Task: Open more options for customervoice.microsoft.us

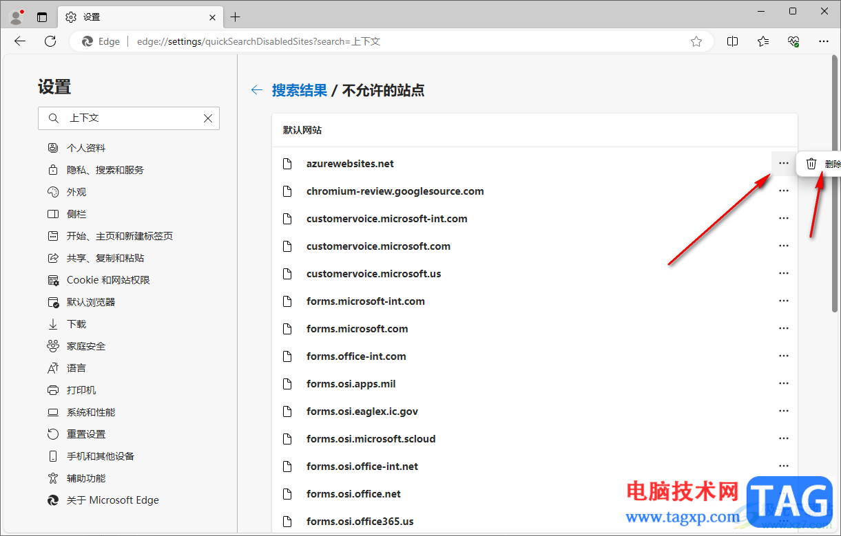Action: pos(783,274)
